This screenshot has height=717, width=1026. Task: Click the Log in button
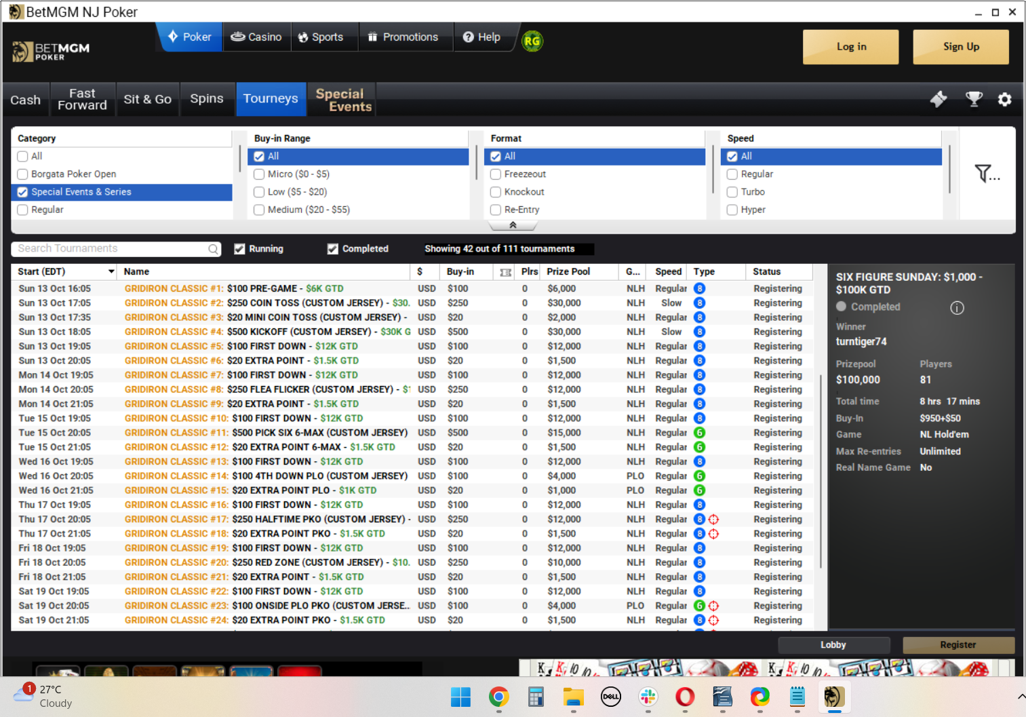point(851,47)
